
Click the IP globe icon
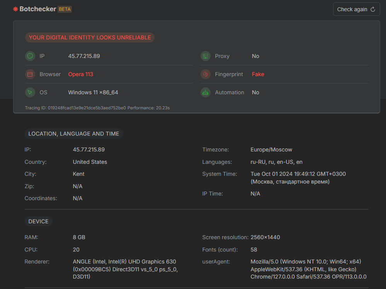pos(30,56)
